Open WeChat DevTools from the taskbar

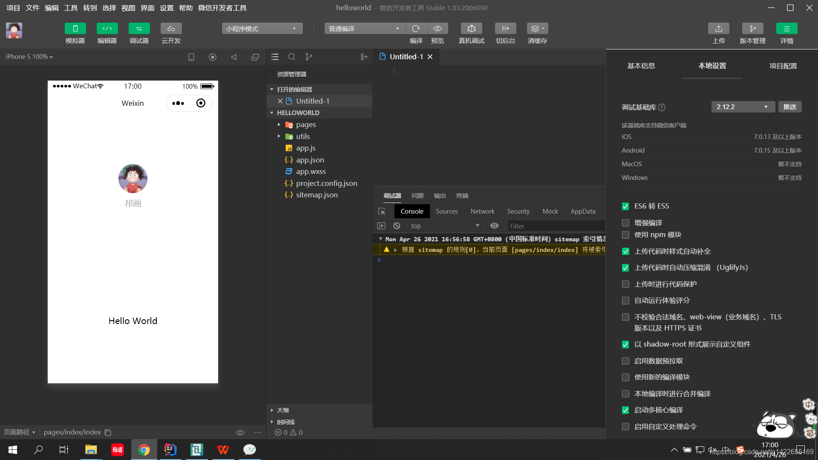(x=250, y=450)
